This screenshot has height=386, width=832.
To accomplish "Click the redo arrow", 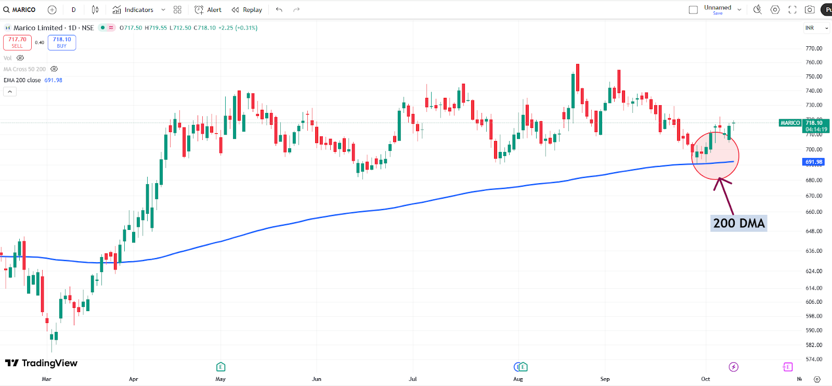I will click(x=296, y=10).
